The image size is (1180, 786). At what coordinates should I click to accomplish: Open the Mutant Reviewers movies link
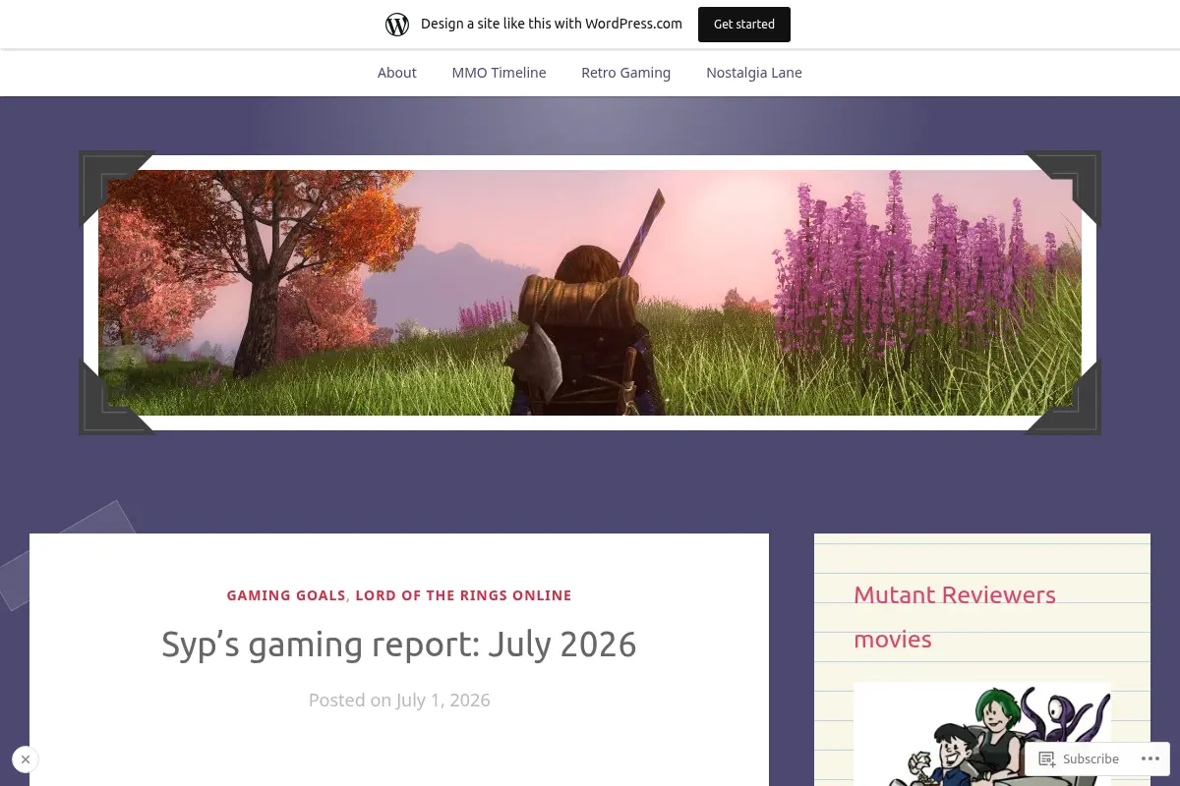[955, 617]
